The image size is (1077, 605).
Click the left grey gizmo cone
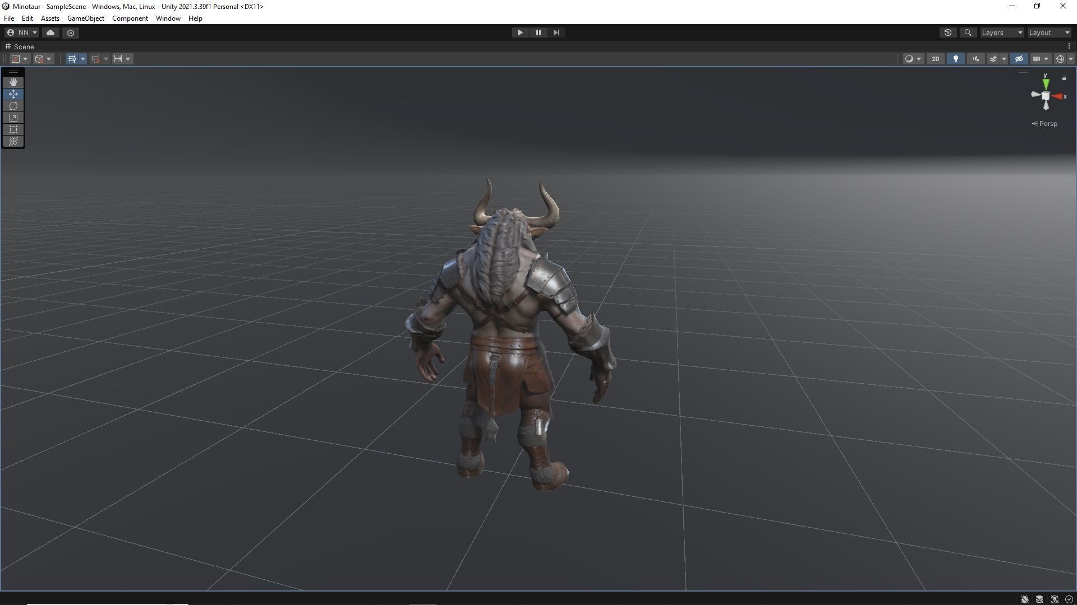(1036, 95)
